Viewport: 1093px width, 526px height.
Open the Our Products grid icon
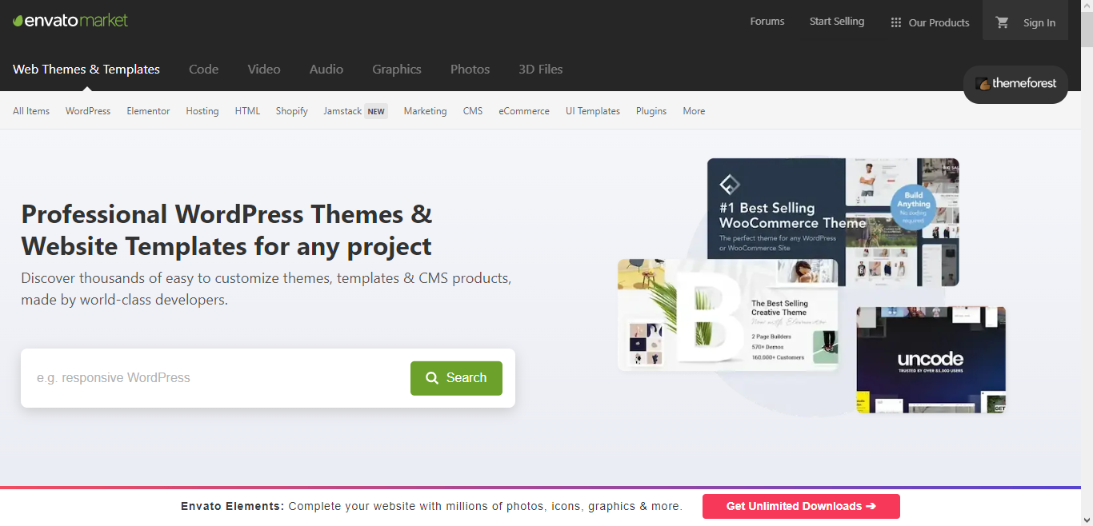click(x=895, y=22)
